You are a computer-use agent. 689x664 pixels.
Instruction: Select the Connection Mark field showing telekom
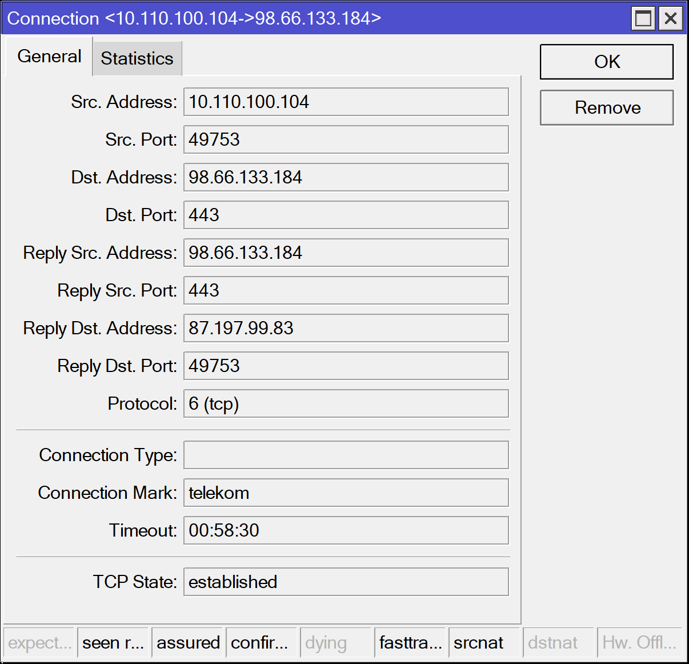click(x=346, y=493)
